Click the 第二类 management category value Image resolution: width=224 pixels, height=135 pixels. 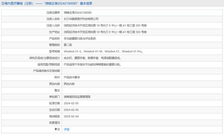point(68,45)
